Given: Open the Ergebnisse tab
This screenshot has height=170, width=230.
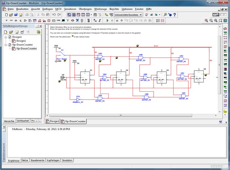Looking at the screenshot, I should pos(14,161).
